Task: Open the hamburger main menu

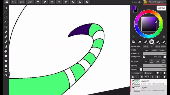Action: pos(7,2)
